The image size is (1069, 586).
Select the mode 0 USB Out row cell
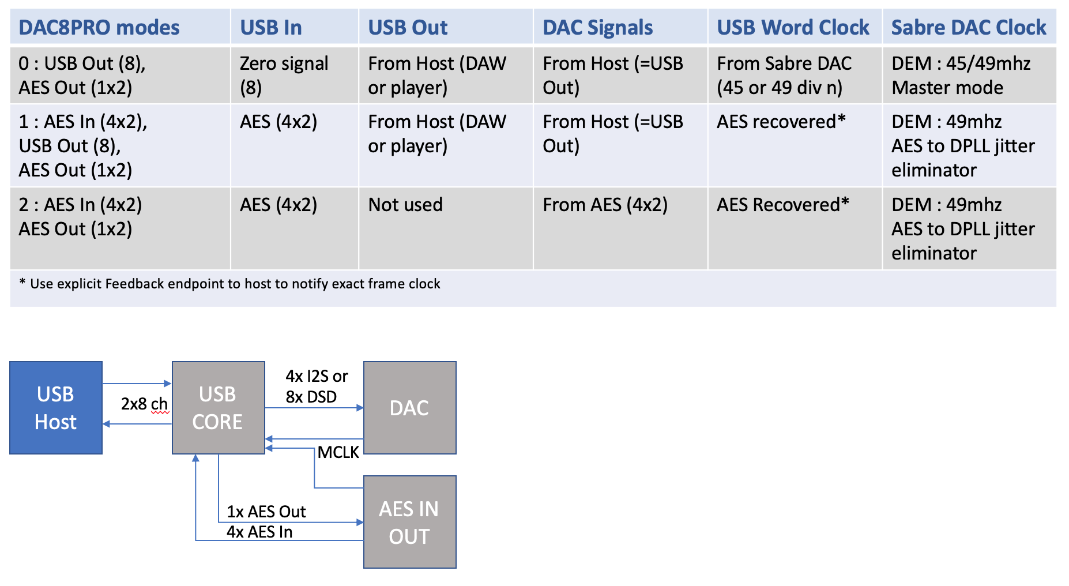120,76
